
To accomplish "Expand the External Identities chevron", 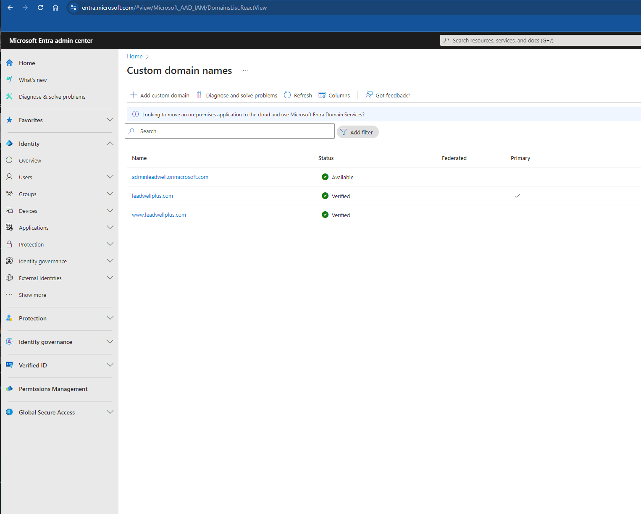I will tap(110, 278).
